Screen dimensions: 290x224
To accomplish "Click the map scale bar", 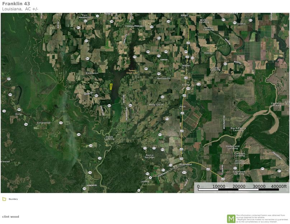I will click(238, 190).
